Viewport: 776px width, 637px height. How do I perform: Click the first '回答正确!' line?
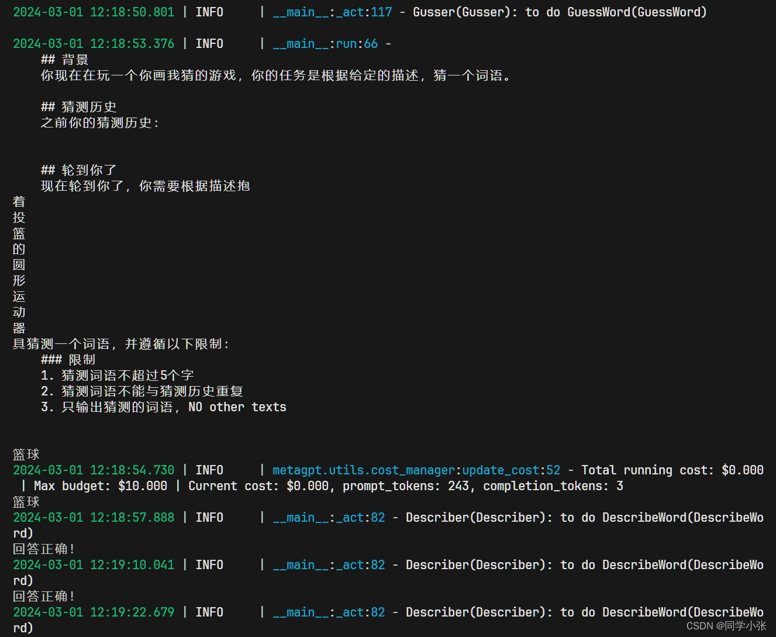(x=44, y=549)
